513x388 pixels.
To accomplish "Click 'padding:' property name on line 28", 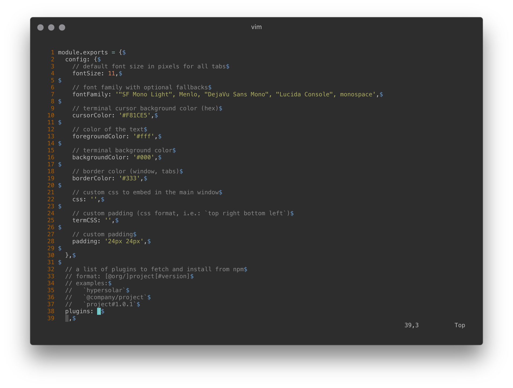I will (86, 241).
